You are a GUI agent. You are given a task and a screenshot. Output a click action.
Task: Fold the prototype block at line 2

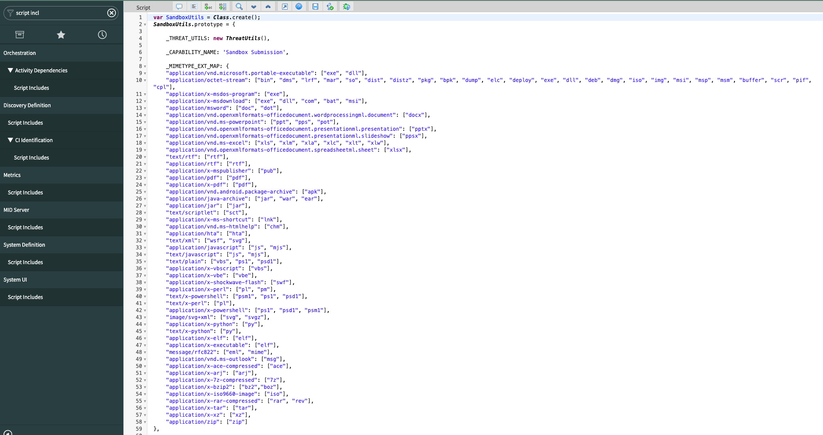tap(145, 25)
